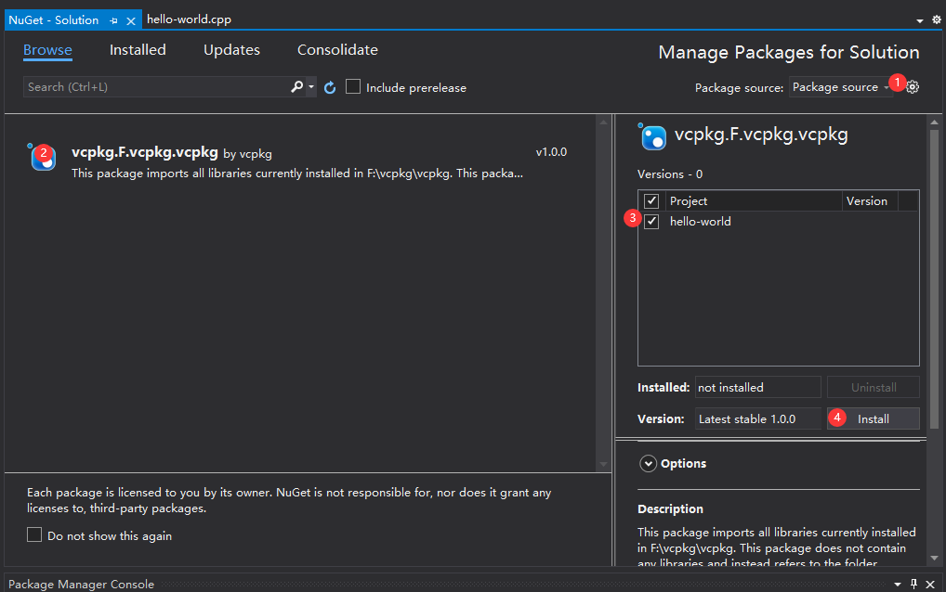Select the vcpkg.F.vcpkg.vcpkg package row
This screenshot has height=592, width=946.
(x=300, y=161)
